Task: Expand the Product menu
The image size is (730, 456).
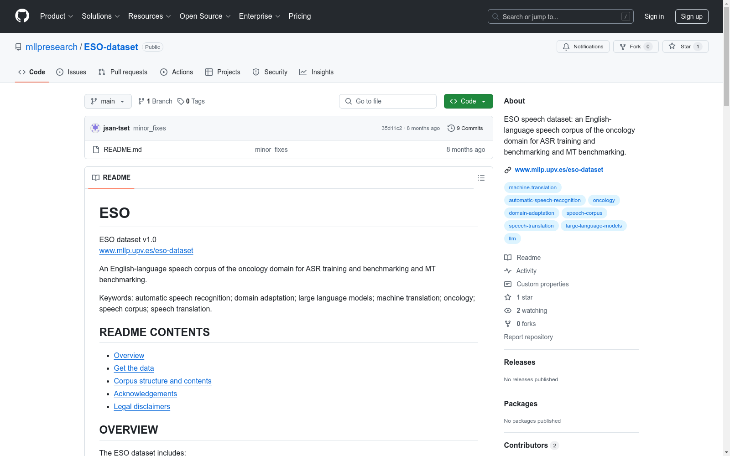Action: 57,16
